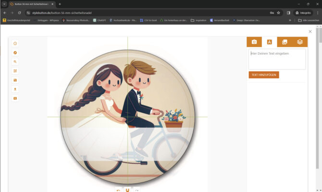Open the 'Alle Lesezeichen' bookmarks folder
Screen dimensions: 322x192
tap(308, 20)
